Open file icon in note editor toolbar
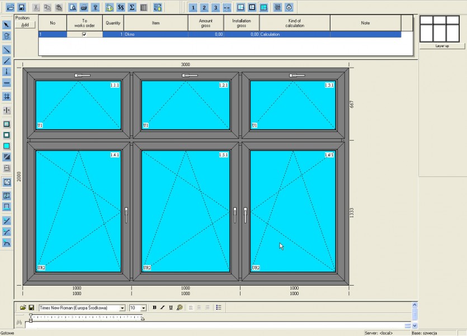 22,307
